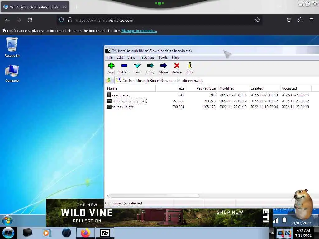This screenshot has height=239, width=319.
Task: Select the readme.txt file name
Action: coord(121,95)
